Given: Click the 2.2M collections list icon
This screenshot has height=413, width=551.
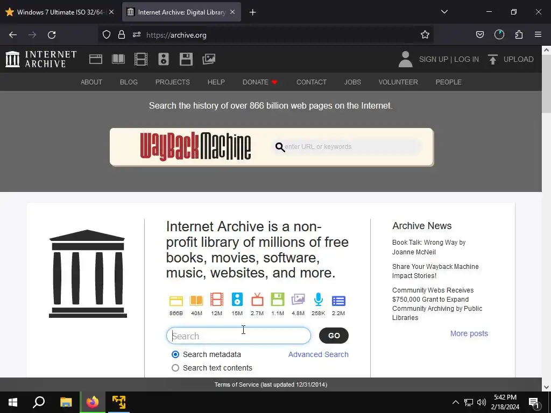Looking at the screenshot, I should coord(338,301).
